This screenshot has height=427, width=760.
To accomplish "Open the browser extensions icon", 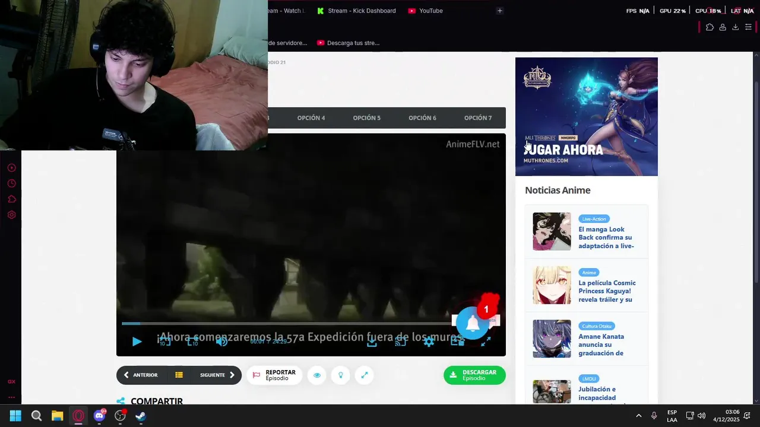I will (710, 27).
